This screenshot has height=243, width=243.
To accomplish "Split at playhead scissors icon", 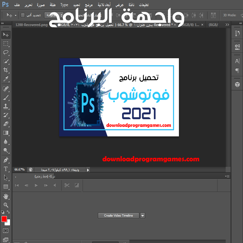I will coord(67,185).
